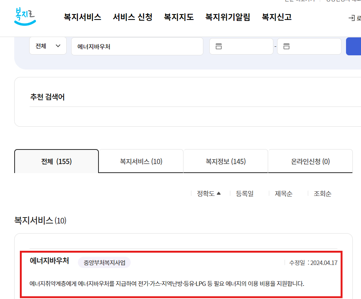
Task: Click the login arrow icon
Action: click(x=352, y=18)
